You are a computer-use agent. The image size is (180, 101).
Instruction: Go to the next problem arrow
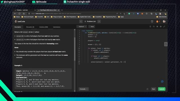[99, 21]
